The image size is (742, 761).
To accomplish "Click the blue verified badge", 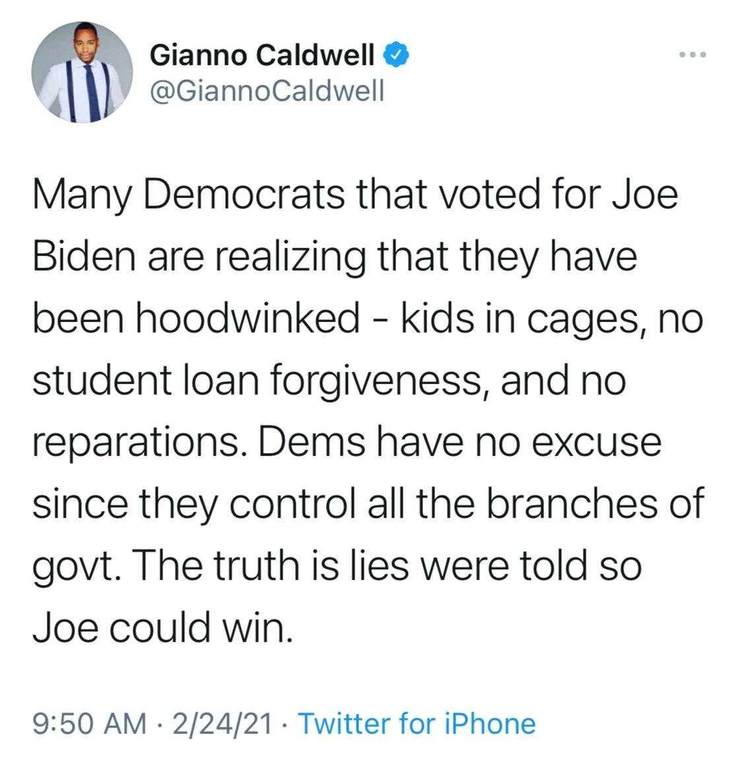I will tap(395, 55).
